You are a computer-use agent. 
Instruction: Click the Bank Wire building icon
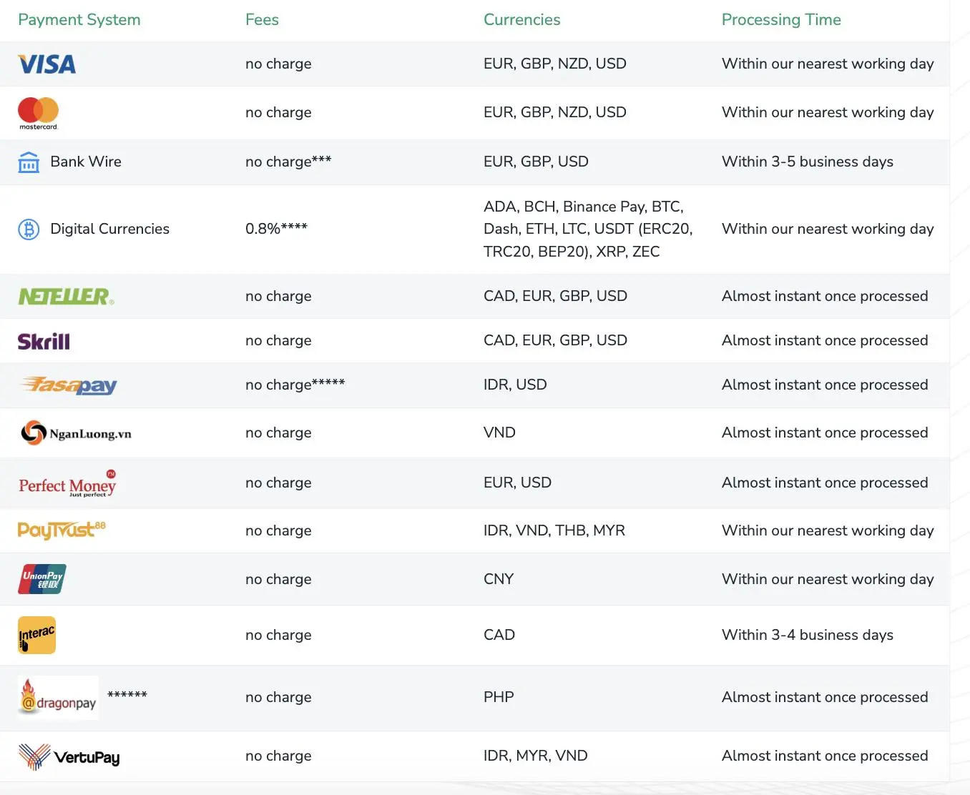pyautogui.click(x=29, y=162)
